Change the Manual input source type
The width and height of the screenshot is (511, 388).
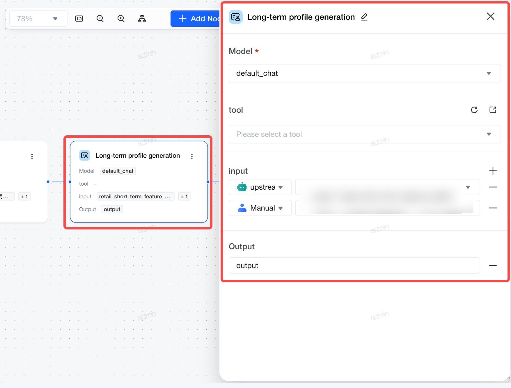[260, 208]
